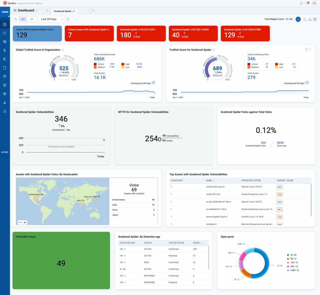This screenshot has height=295, width=320.
Task: Click the 445: 10 legend entry in Open ports
Action: coord(292,266)
